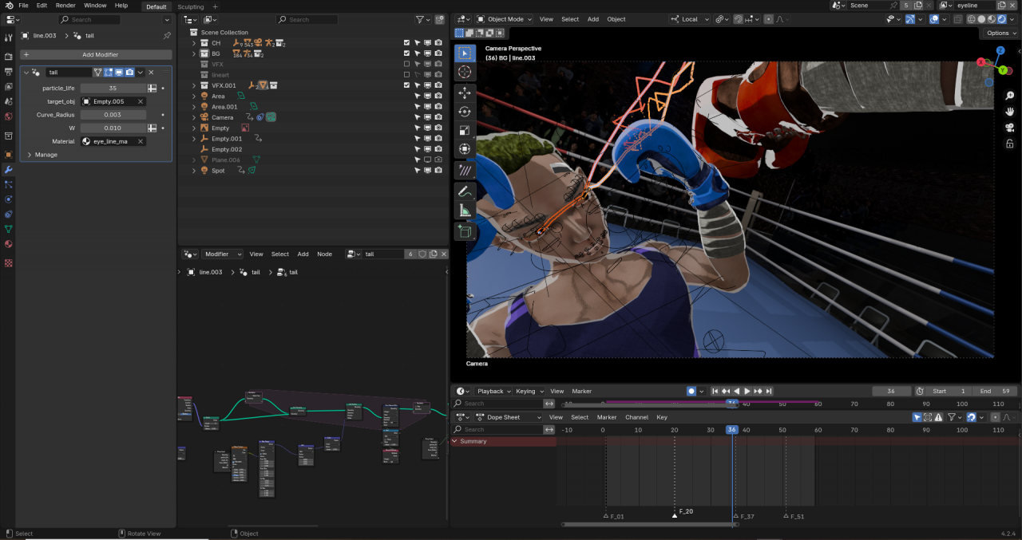Click the particle_life value field
1022x540 pixels.
click(x=113, y=89)
